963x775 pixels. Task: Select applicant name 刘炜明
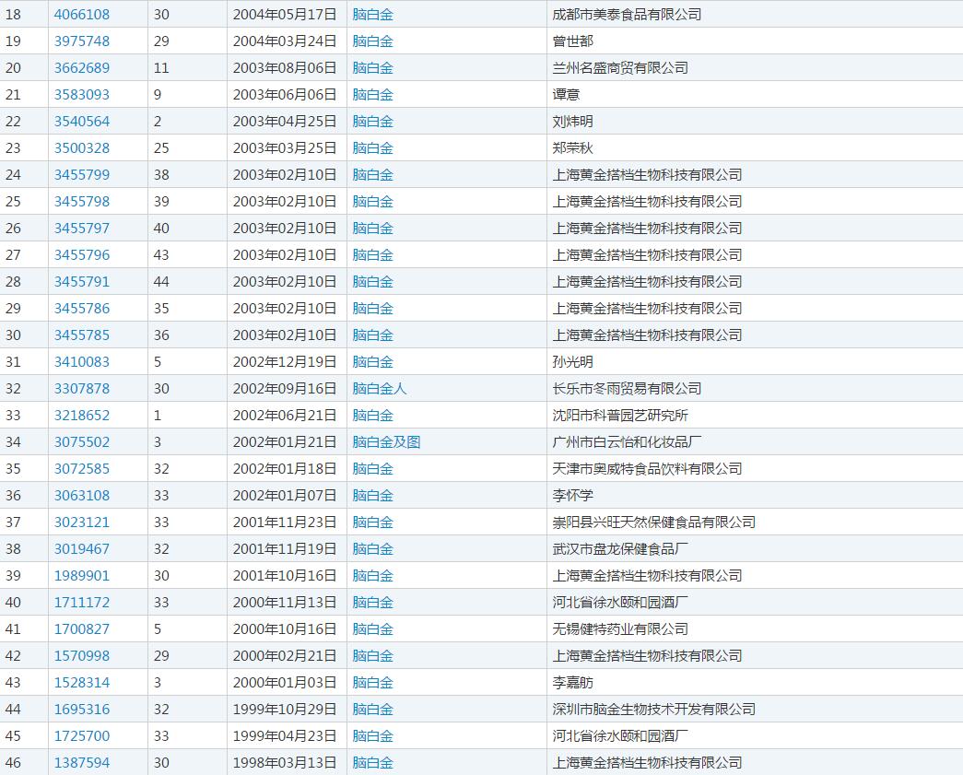572,121
